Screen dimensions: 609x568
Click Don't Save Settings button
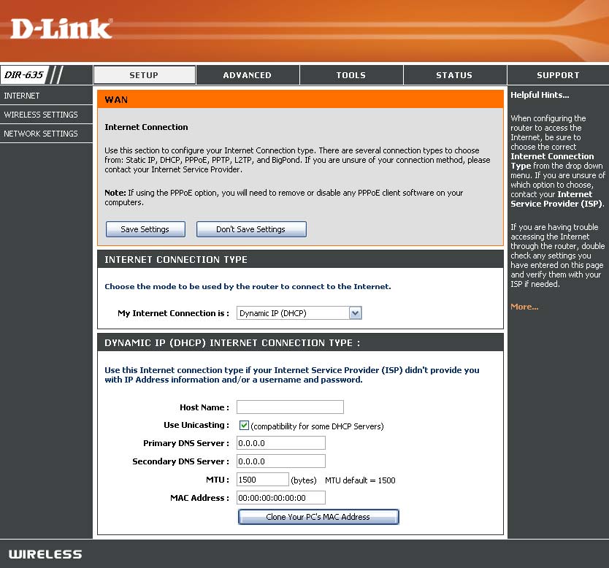click(x=251, y=229)
